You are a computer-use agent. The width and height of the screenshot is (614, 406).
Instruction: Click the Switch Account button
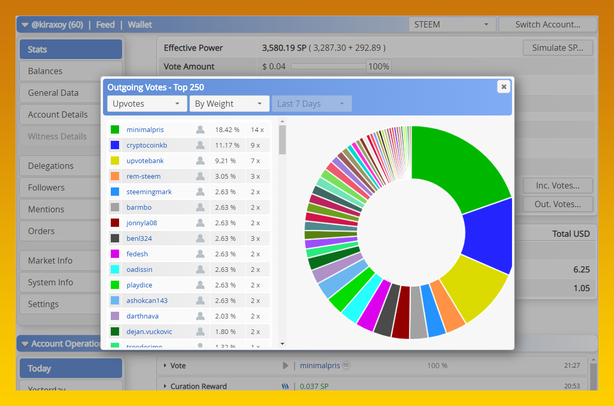[x=547, y=24]
